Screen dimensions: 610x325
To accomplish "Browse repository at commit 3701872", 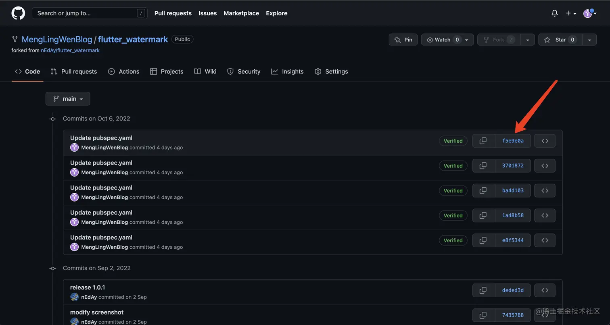I will 545,166.
